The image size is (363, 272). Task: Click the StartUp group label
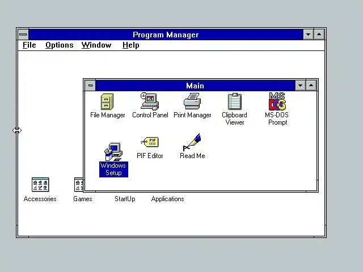tap(125, 199)
